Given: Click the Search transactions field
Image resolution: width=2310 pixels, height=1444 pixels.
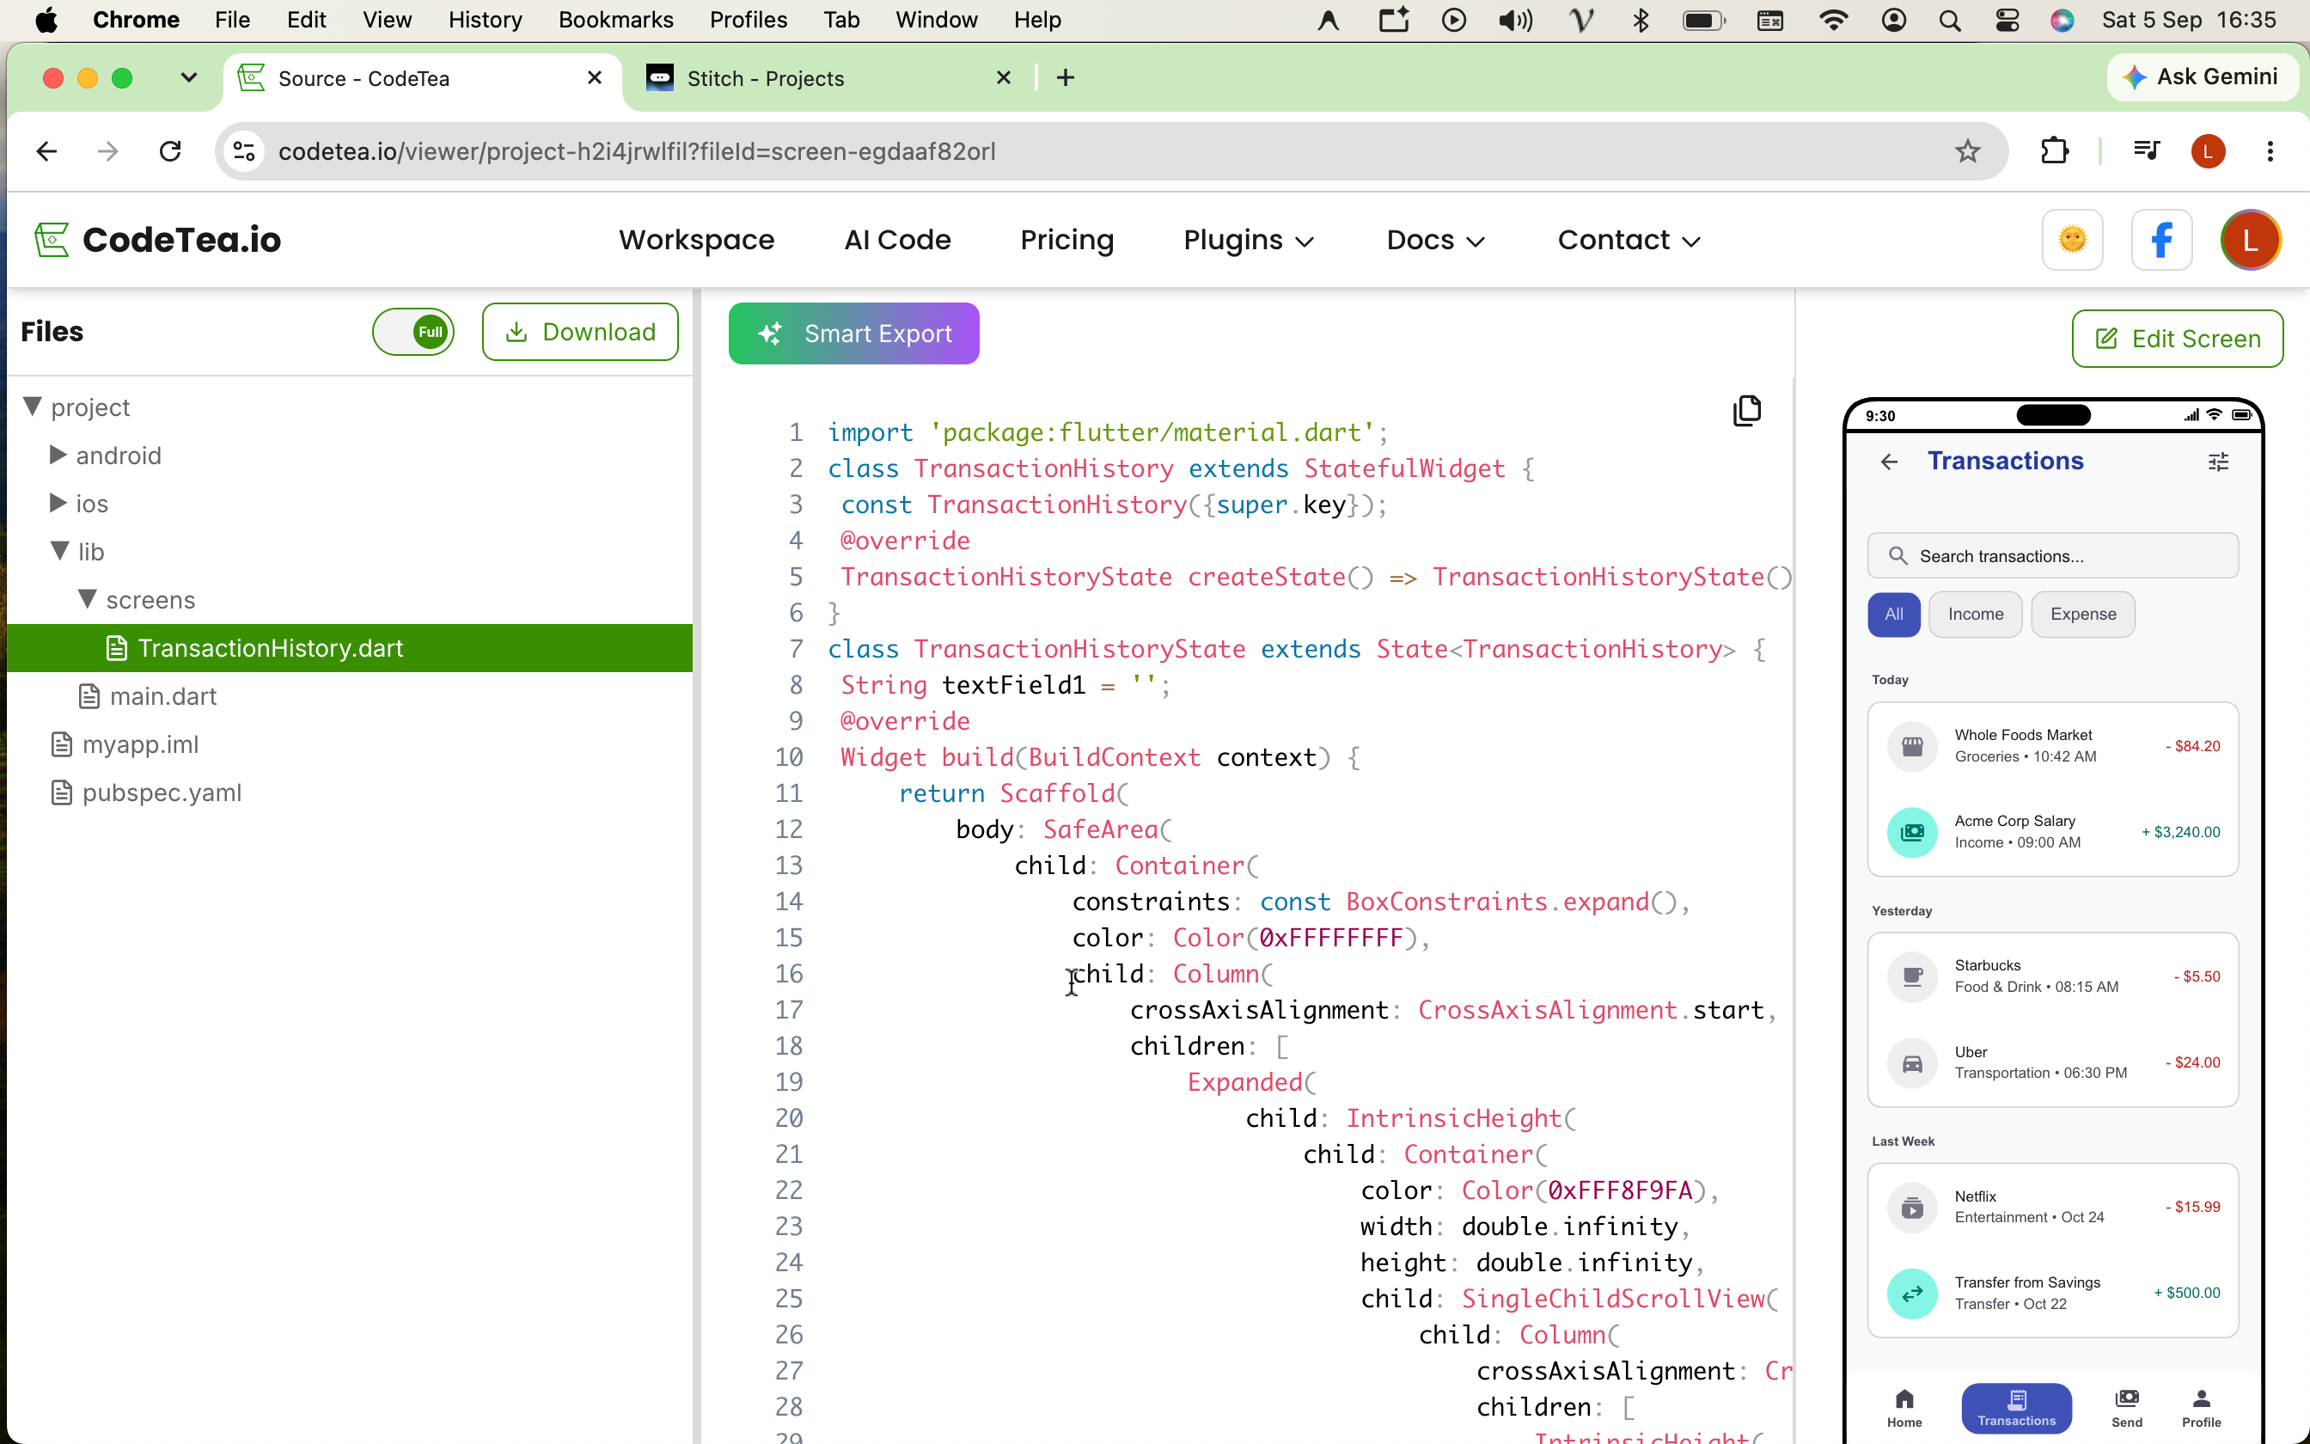Looking at the screenshot, I should point(2052,556).
